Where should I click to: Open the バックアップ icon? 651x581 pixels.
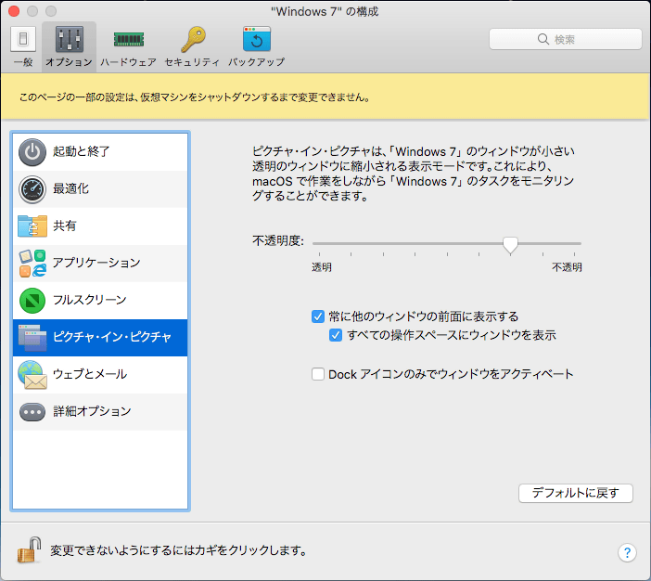(257, 39)
